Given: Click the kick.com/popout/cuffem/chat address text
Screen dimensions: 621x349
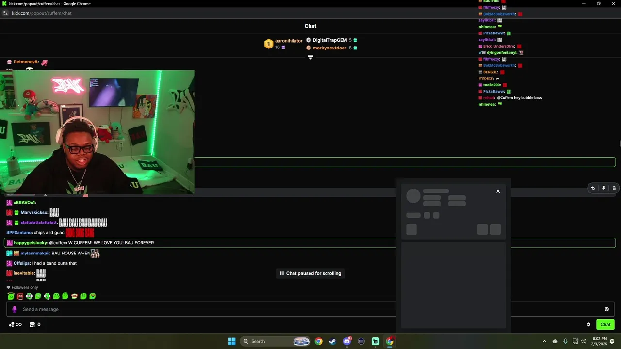Looking at the screenshot, I should click(42, 13).
